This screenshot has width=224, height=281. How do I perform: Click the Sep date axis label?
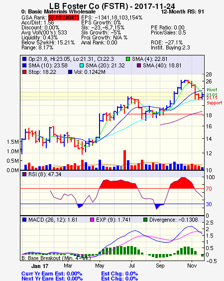click(160, 266)
